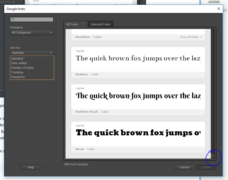Click into the Google fonts search field

click(32, 19)
